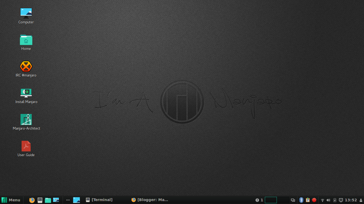
Task: Open the notification count indicator
Action: coord(259,200)
